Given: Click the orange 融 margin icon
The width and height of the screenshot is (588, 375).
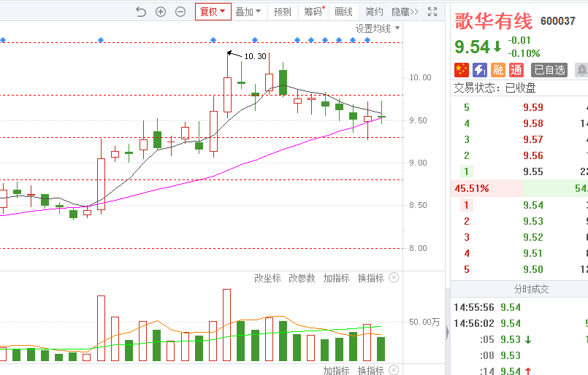Looking at the screenshot, I should [498, 70].
